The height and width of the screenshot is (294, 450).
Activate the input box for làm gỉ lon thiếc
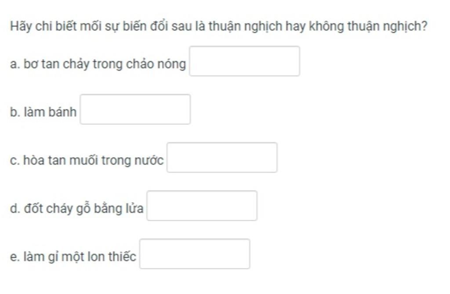[195, 254]
